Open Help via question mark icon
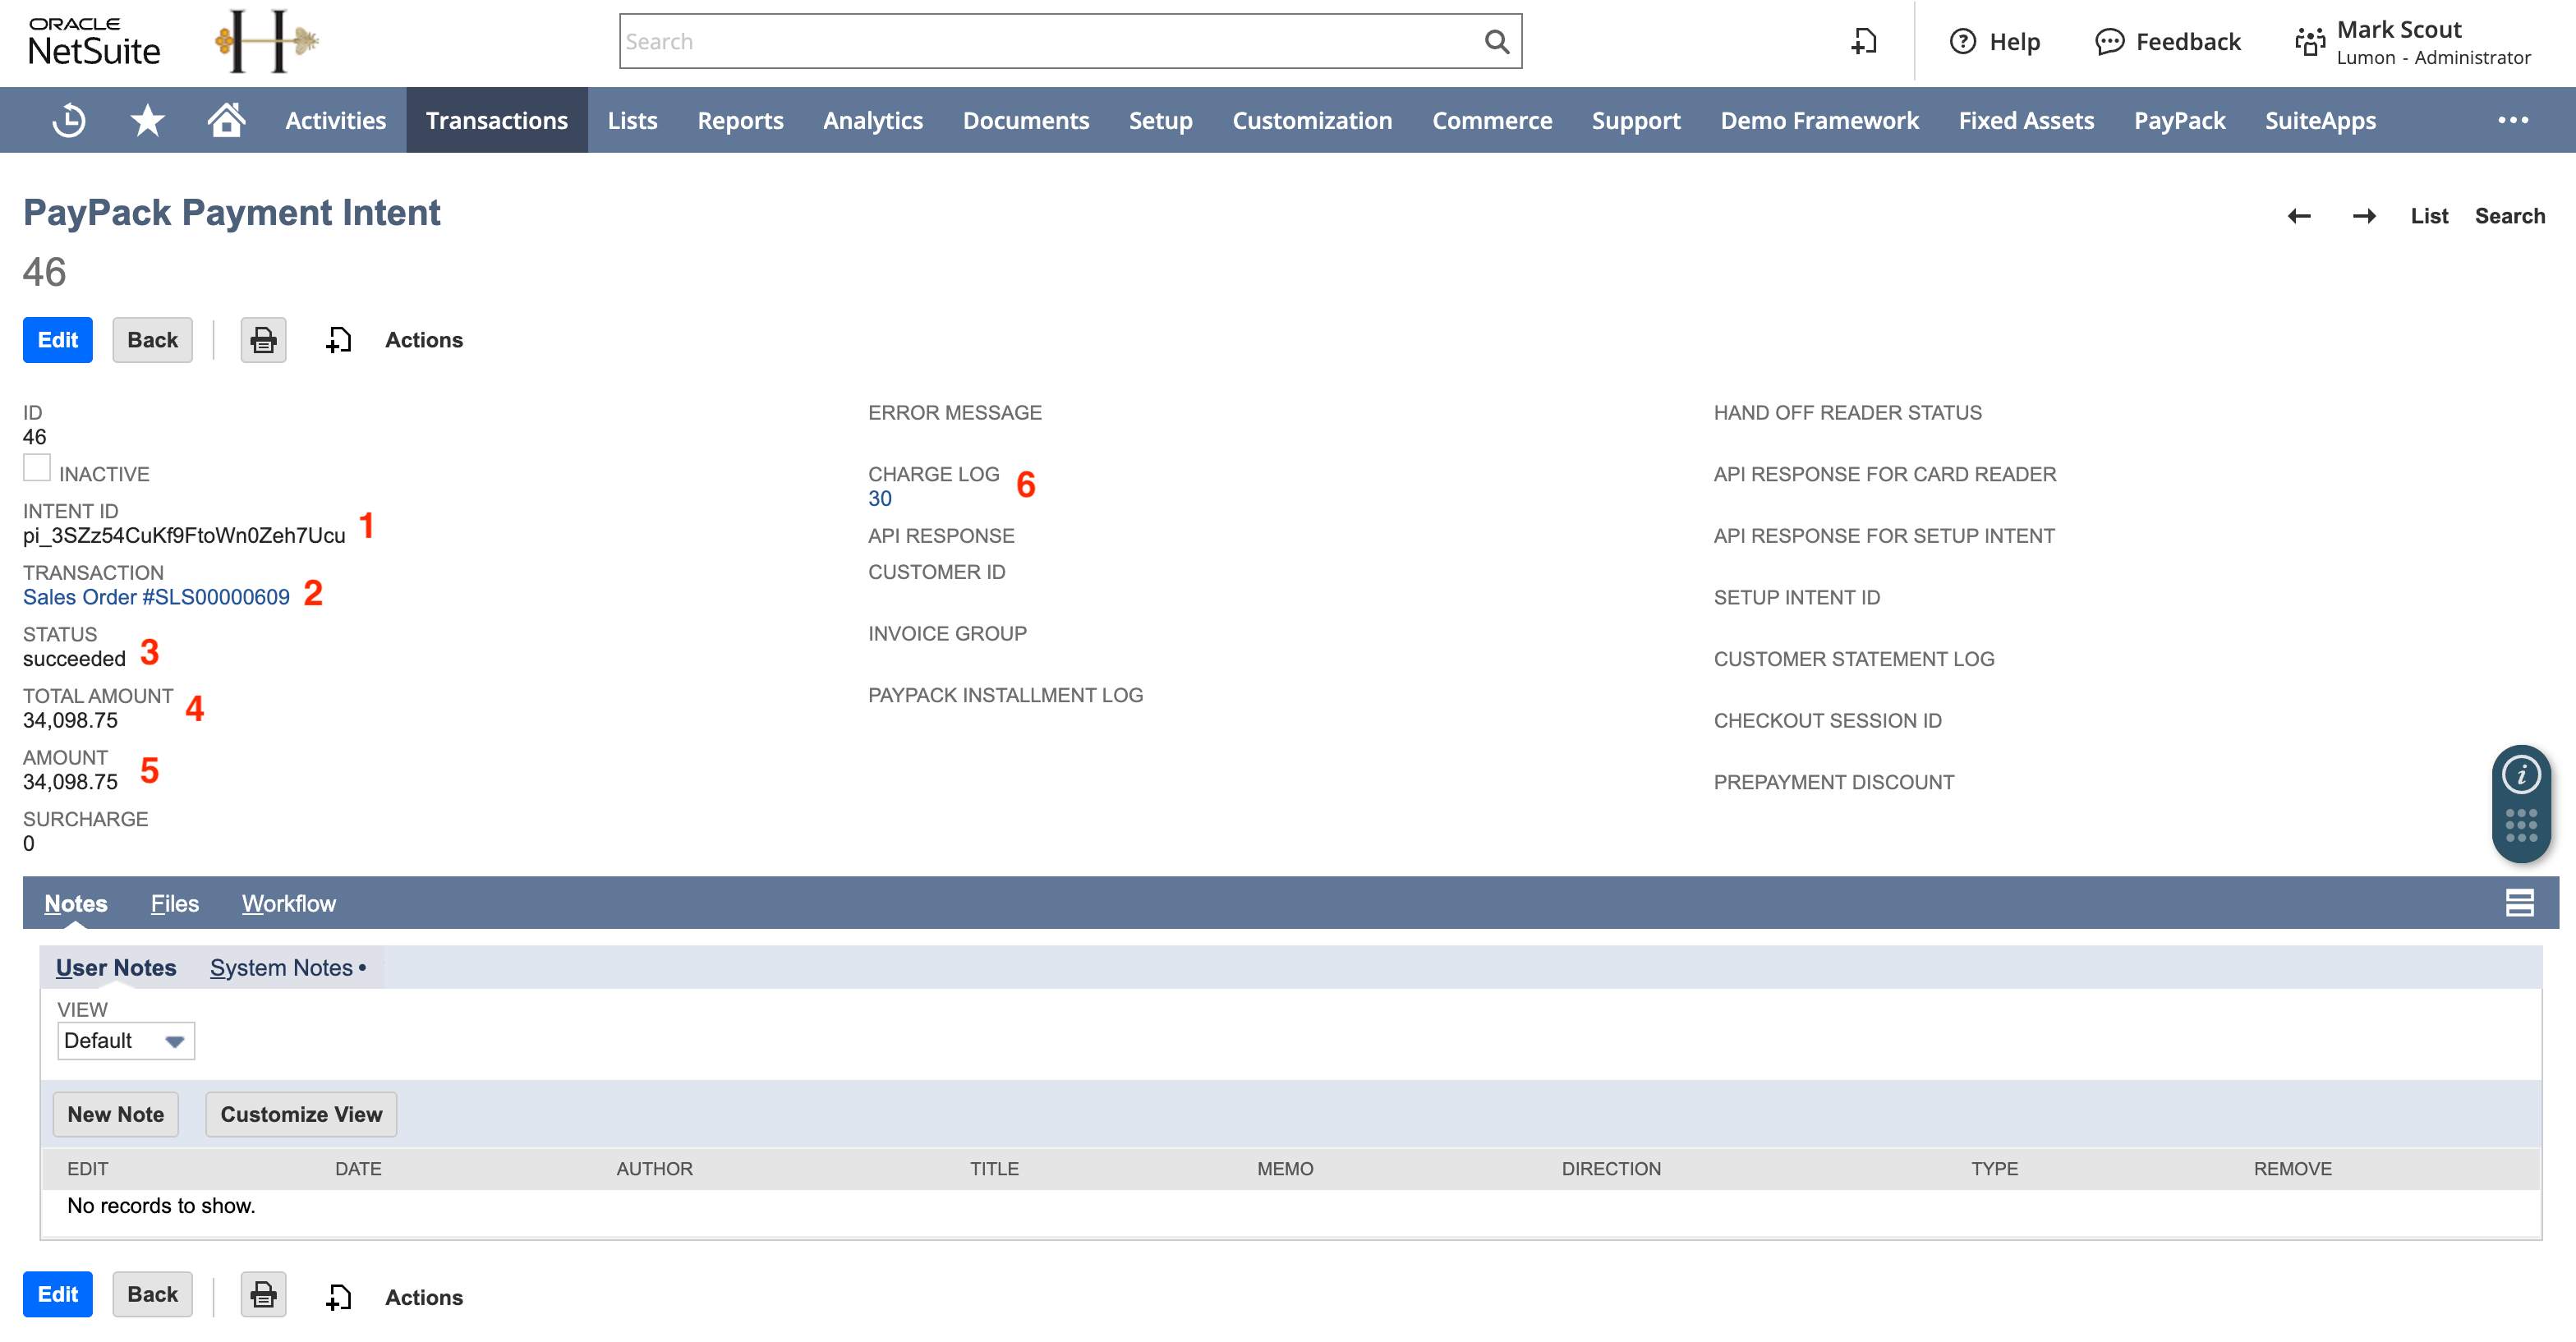 click(1963, 41)
